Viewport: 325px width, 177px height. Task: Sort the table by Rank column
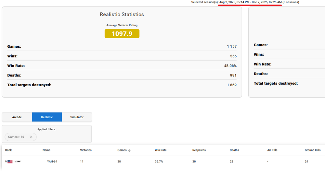click(x=8, y=150)
